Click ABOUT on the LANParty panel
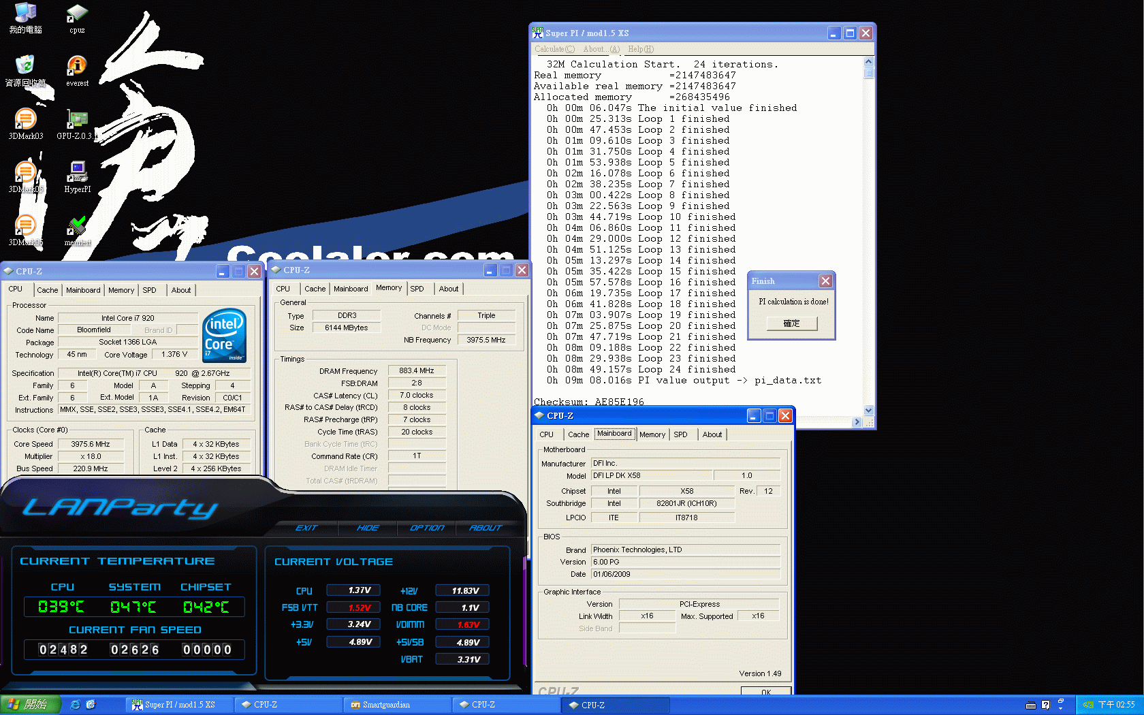Viewport: 1144px width, 715px height. 486,528
